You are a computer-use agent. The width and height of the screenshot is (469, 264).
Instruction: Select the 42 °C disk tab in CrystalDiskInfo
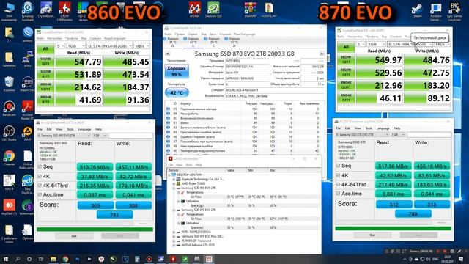pyautogui.click(x=193, y=43)
